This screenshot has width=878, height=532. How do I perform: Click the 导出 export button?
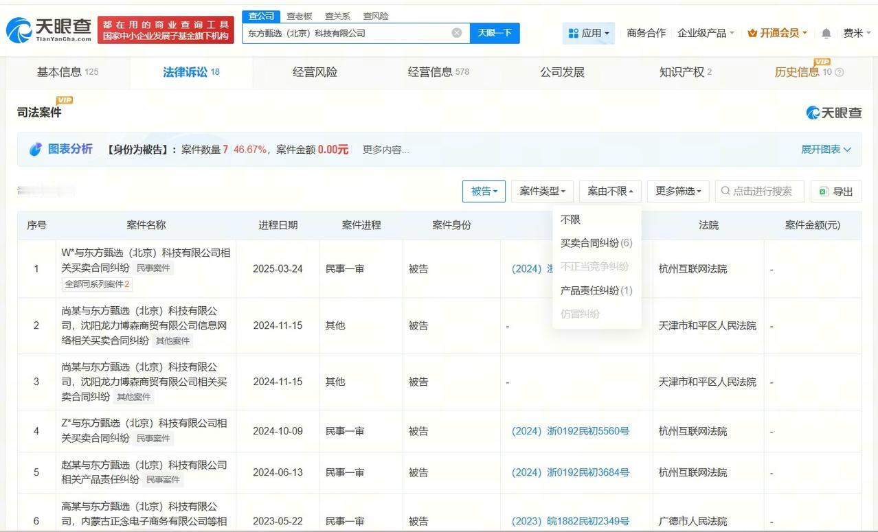(x=836, y=192)
